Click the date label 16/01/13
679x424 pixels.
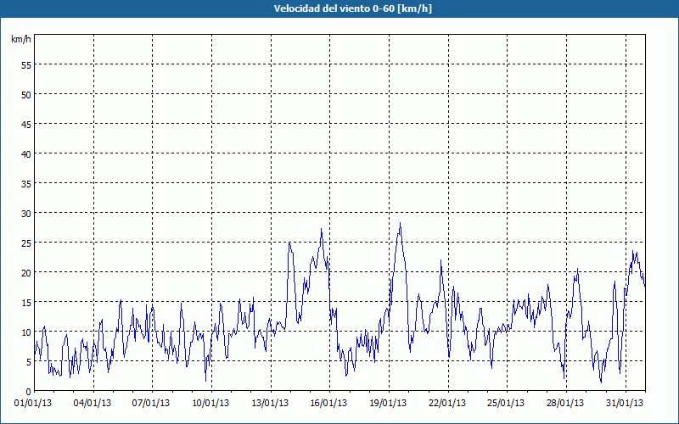pyautogui.click(x=328, y=404)
